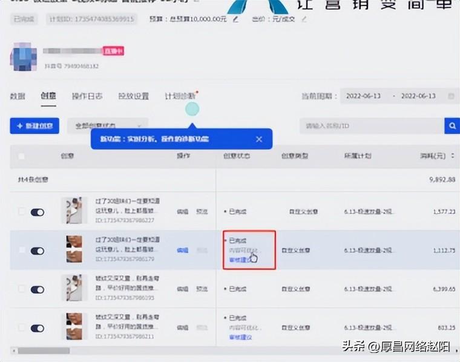Toggle off the creative with 1,112.73 spend
Image resolution: width=460 pixels, height=362 pixels.
pos(38,251)
